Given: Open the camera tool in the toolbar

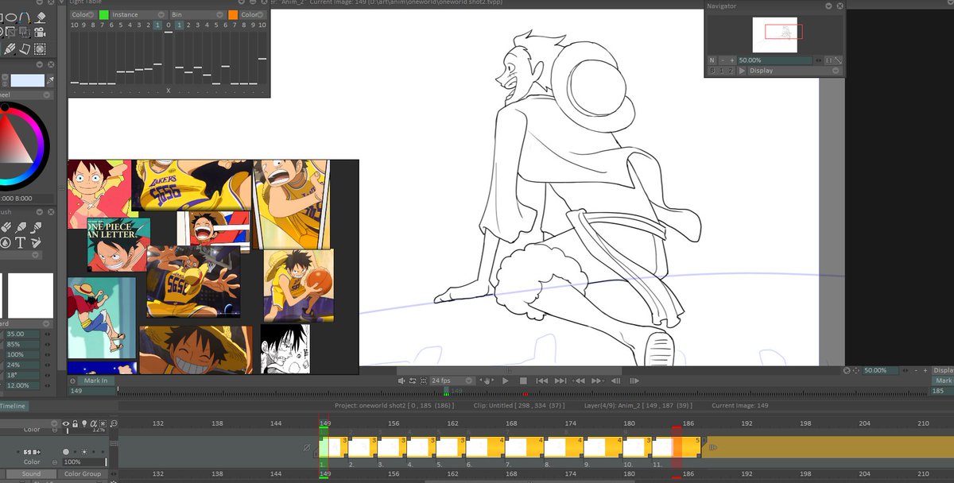Looking at the screenshot, I should point(40,33).
